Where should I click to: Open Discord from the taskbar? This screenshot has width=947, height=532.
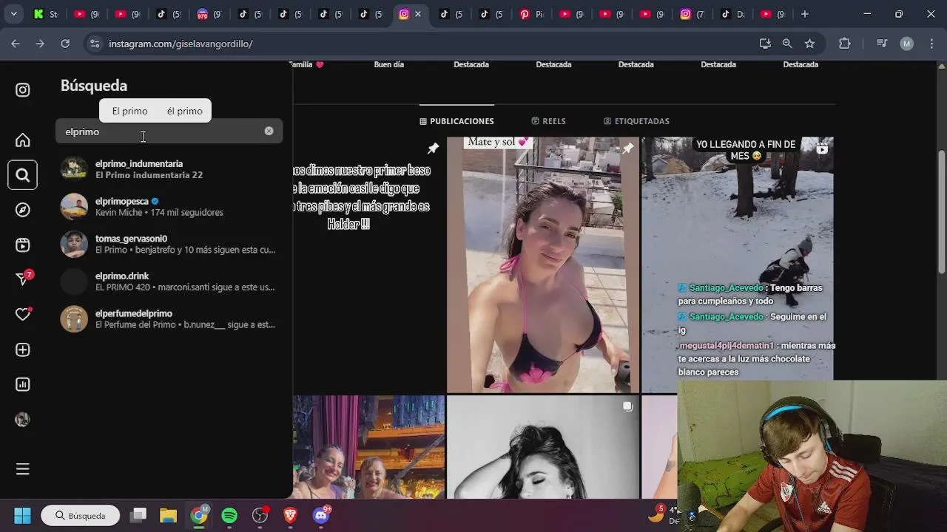click(x=321, y=515)
